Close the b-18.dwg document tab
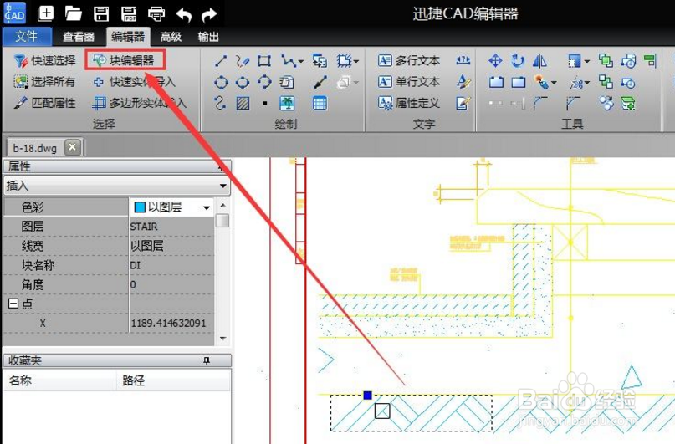The image size is (675, 444). click(72, 147)
